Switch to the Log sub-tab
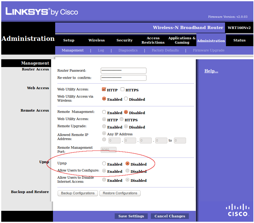This screenshot has width=254, height=223. [x=101, y=50]
